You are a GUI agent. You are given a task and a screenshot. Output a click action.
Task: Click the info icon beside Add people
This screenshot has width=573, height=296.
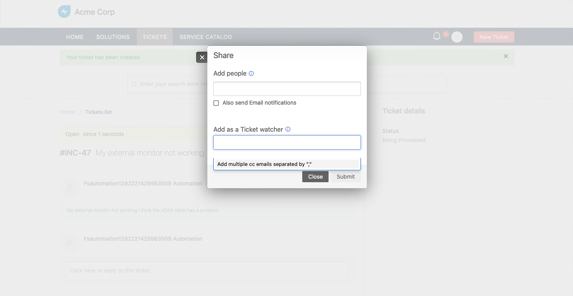click(251, 74)
